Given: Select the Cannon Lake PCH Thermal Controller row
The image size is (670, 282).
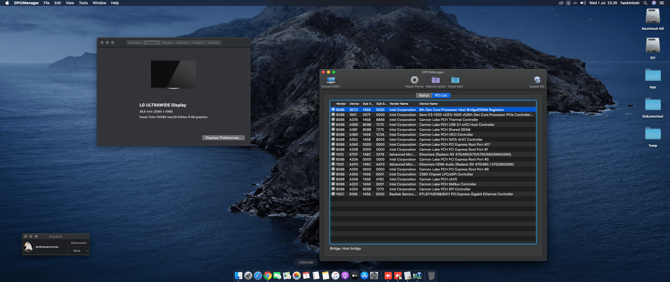Looking at the screenshot, I should [x=433, y=120].
